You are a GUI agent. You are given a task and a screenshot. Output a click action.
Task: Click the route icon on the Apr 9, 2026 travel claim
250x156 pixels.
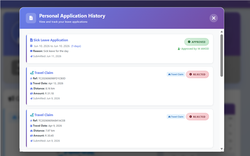tap(32, 115)
